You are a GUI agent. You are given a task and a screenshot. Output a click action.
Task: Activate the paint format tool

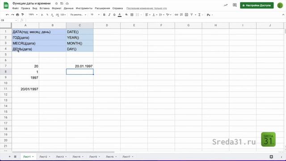click(23, 15)
